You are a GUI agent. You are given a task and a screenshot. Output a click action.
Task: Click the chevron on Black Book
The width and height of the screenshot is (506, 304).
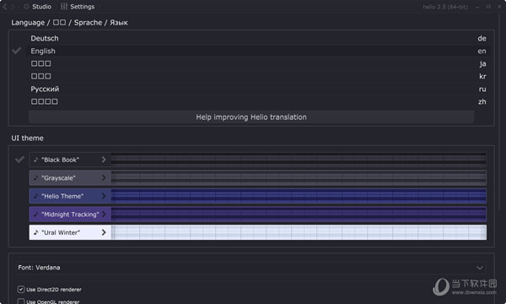coord(104,160)
